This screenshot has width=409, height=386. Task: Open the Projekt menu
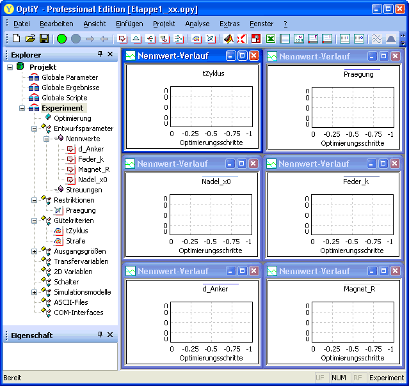(x=164, y=24)
